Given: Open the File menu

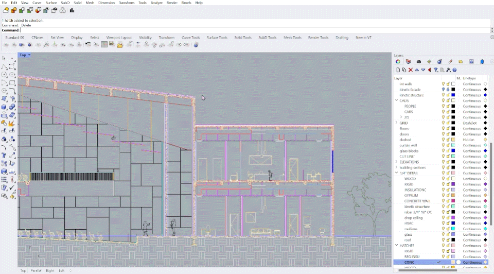Looking at the screenshot, I should [5, 3].
